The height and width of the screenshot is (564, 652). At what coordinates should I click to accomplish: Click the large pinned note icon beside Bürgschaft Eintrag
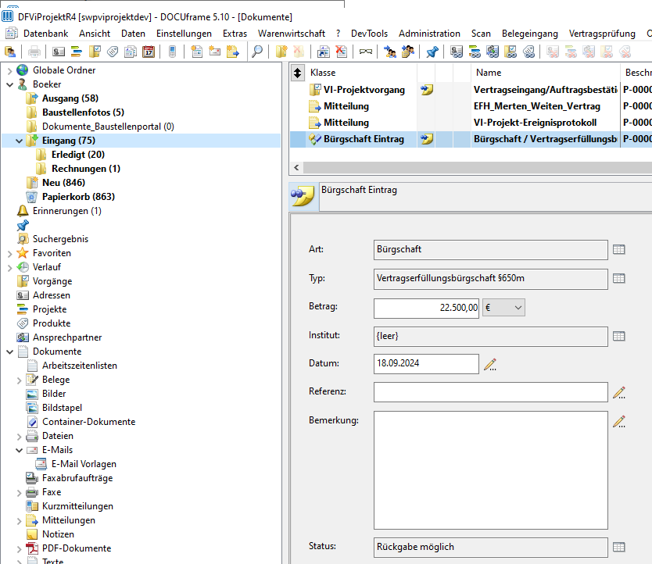(x=303, y=196)
